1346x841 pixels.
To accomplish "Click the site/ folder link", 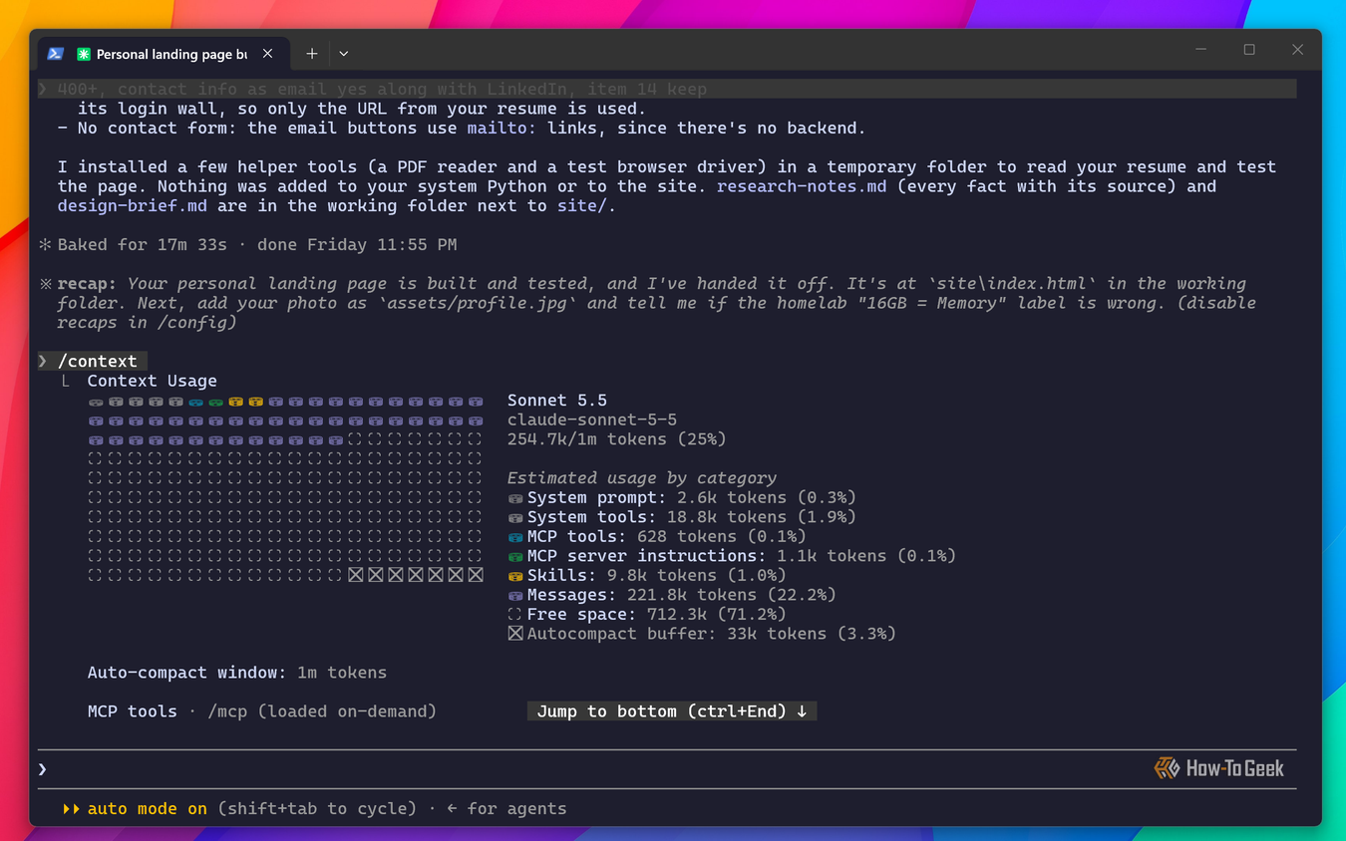I will 582,205.
